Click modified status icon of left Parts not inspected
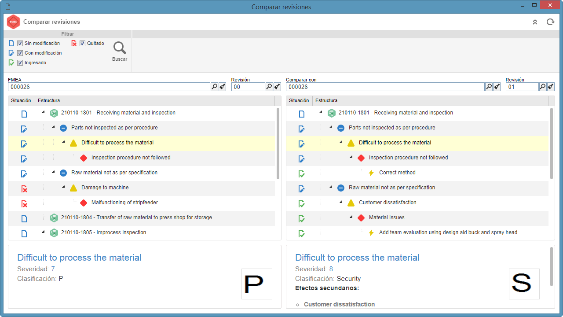The image size is (563, 317). [x=24, y=129]
